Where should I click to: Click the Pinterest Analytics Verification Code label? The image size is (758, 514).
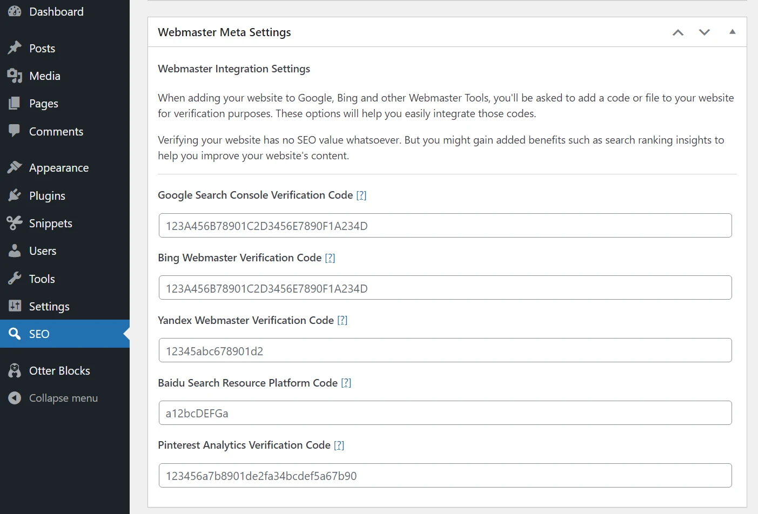point(244,445)
